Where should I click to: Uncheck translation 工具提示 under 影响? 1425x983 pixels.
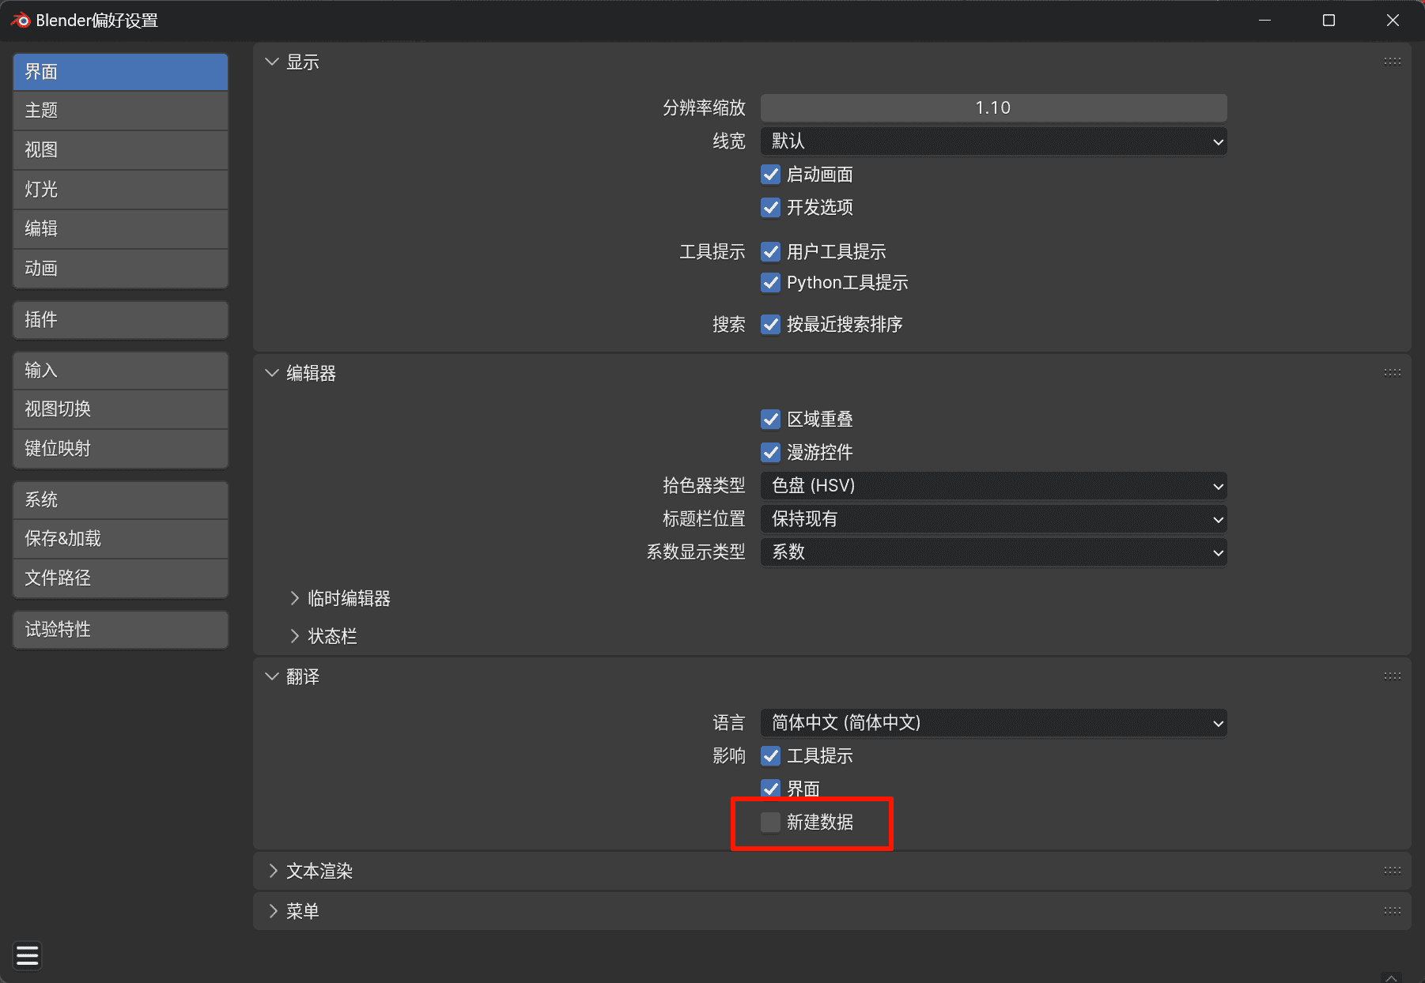coord(770,755)
